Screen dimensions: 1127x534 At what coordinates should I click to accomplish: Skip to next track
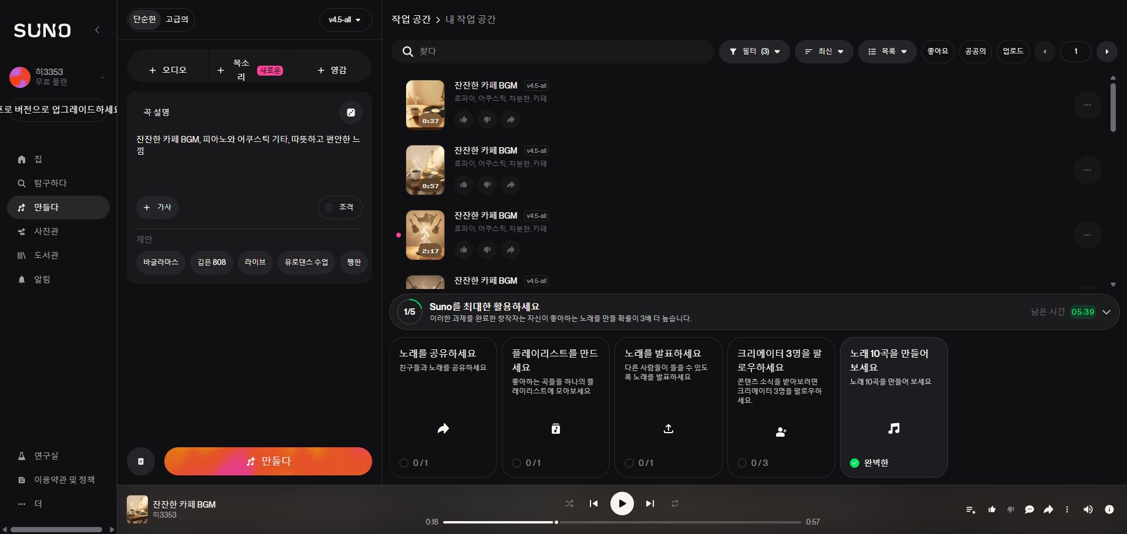point(650,504)
